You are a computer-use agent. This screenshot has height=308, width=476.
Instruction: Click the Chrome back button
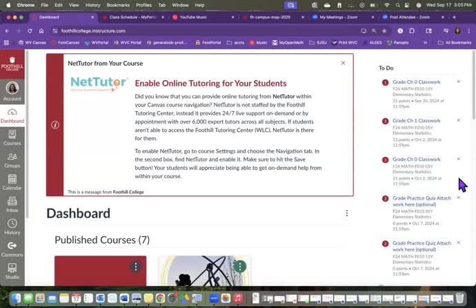click(8, 30)
